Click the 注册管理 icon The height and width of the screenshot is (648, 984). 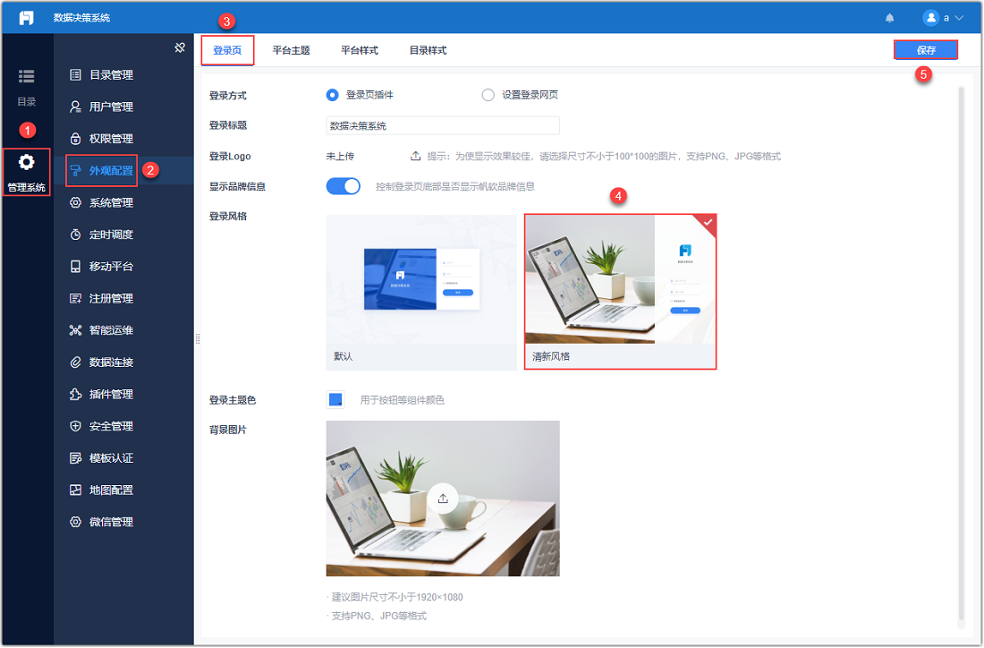pos(75,298)
